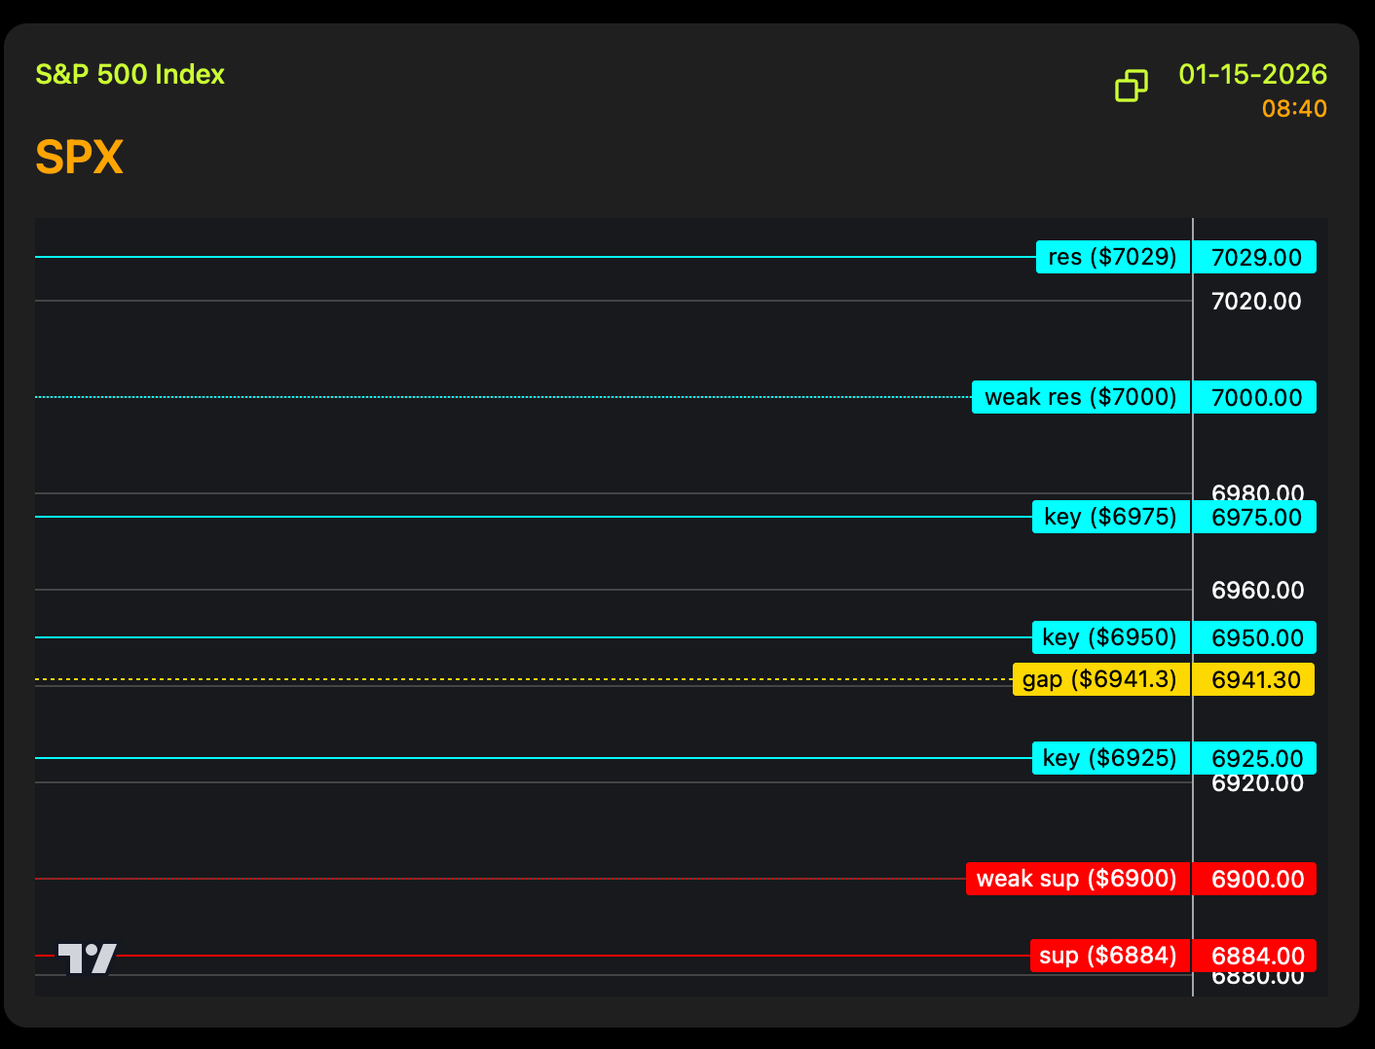This screenshot has height=1049, width=1375.
Task: Click the 6960.00 price scale value
Action: pos(1256,591)
